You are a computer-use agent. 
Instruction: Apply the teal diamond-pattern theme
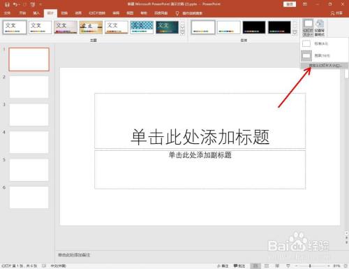(x=142, y=27)
